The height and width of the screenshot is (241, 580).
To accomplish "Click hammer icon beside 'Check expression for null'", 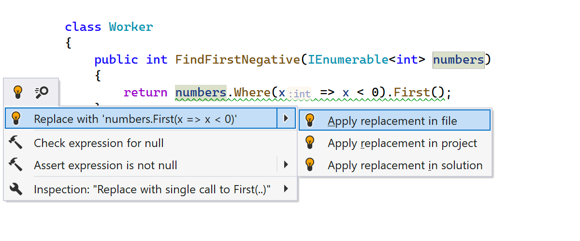I will point(16,143).
